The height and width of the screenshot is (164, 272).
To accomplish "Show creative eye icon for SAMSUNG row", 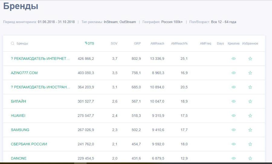I will coord(233,130).
